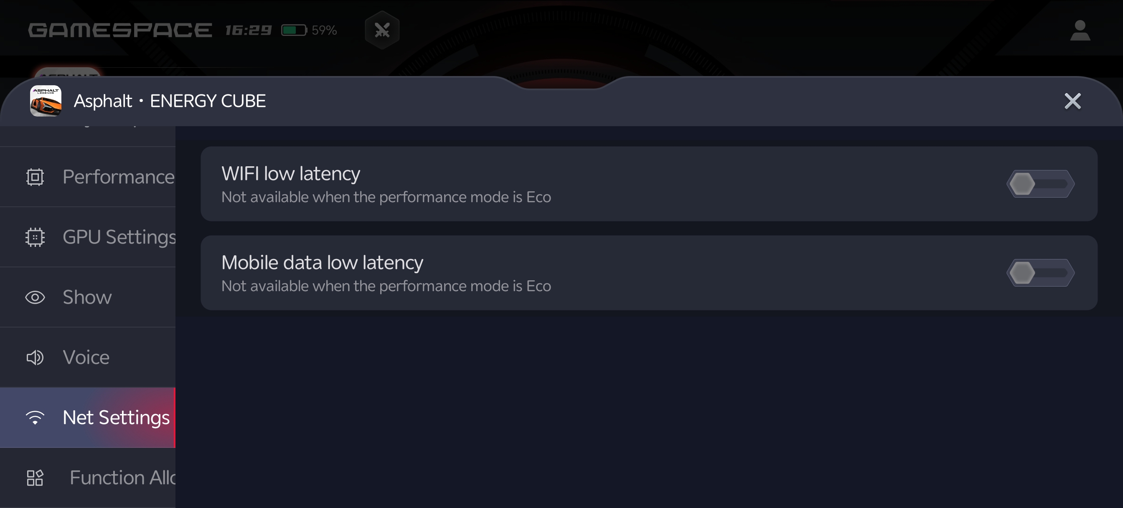Click the GAMESPACE logo title
This screenshot has height=508, width=1123.
tap(120, 30)
